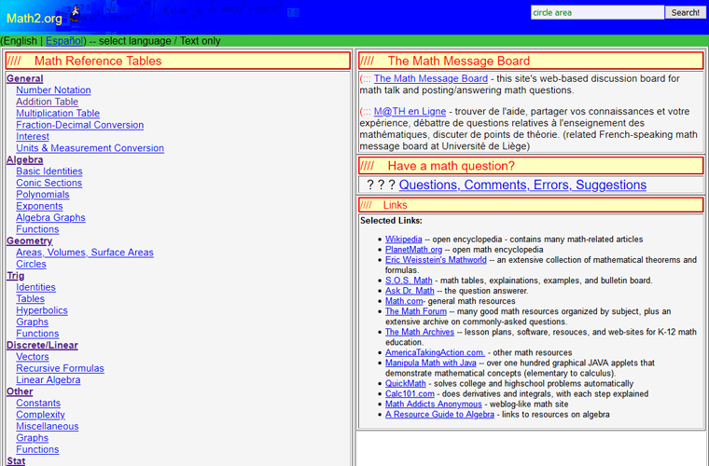Image resolution: width=709 pixels, height=466 pixels.
Task: Open Questions, Comments, Errors, Suggestions
Action: coord(522,185)
